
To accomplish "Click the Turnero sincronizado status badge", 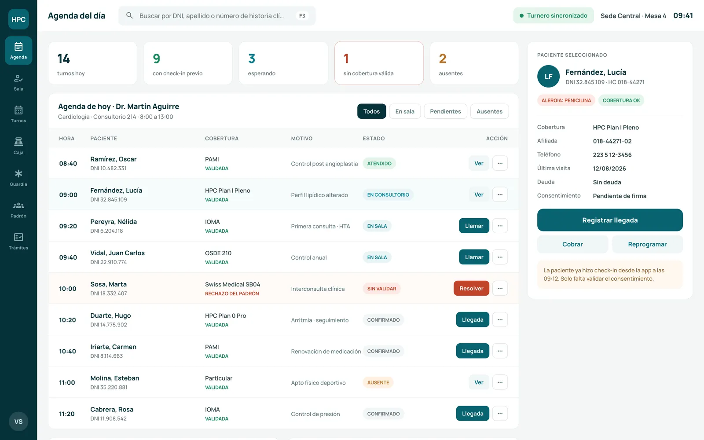I will tap(554, 15).
